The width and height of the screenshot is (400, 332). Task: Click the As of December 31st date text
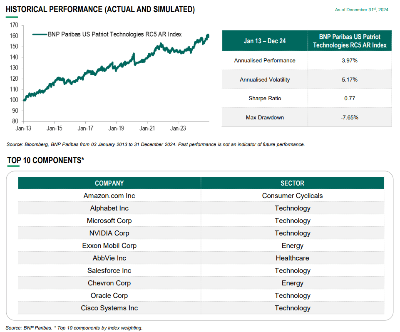361,10
